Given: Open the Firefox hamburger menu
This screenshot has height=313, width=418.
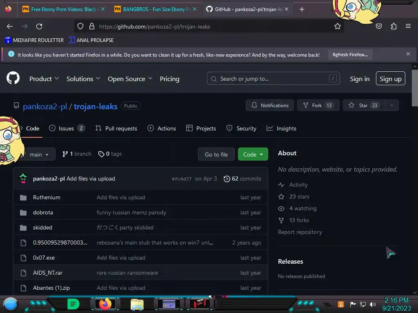Looking at the screenshot, I should point(408,26).
